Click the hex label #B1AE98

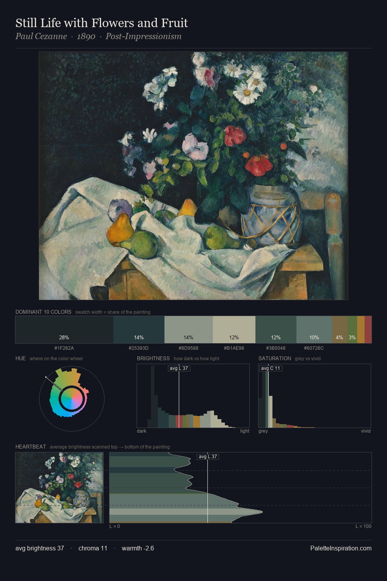pos(234,348)
